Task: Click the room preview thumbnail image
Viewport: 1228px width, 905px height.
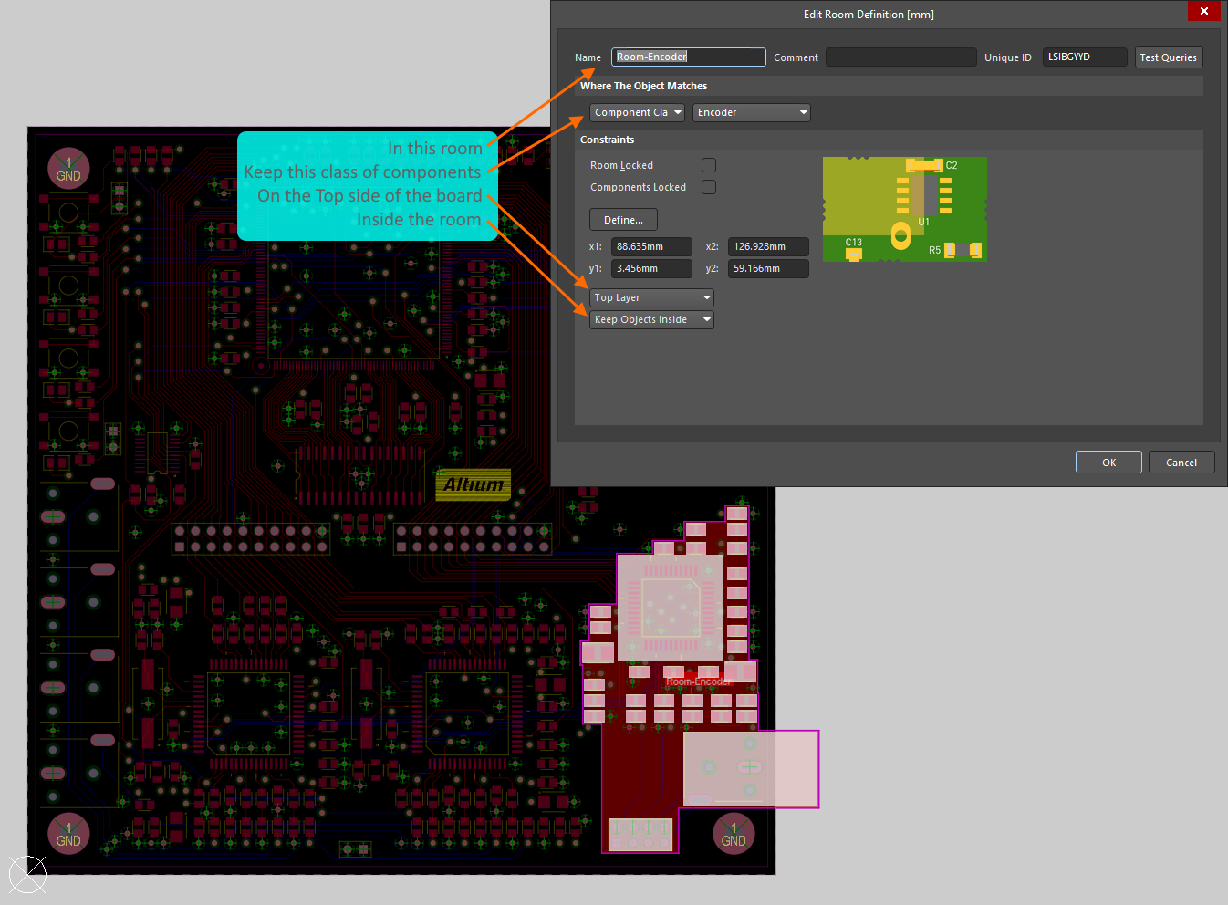Action: click(x=904, y=209)
